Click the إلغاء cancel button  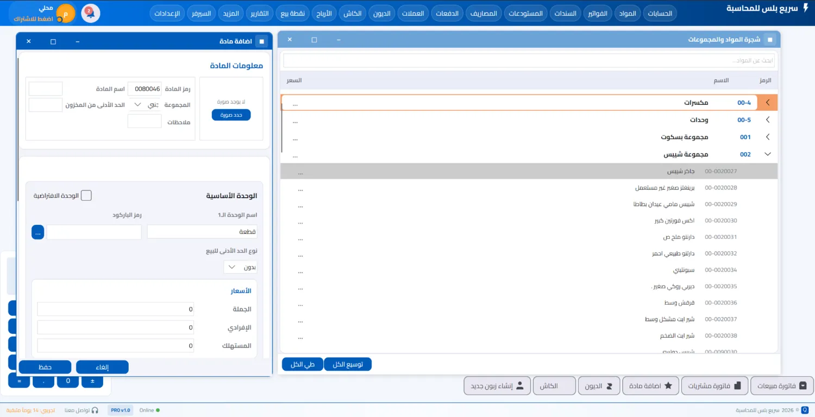coord(102,367)
